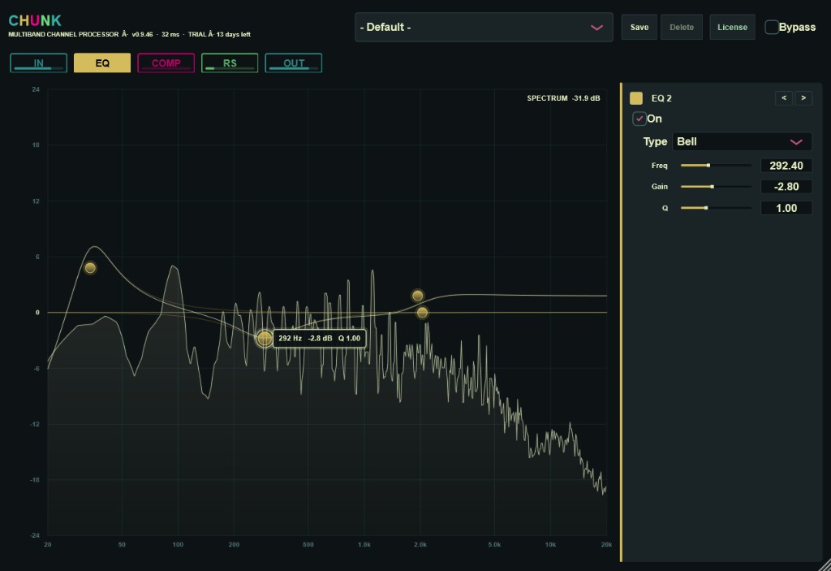Click the EQ 2 yellow color swatch
831x571 pixels.
pos(636,98)
